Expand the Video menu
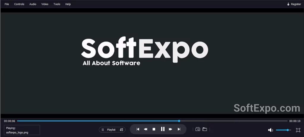Screen dimensions: 304x137 pos(45,4)
